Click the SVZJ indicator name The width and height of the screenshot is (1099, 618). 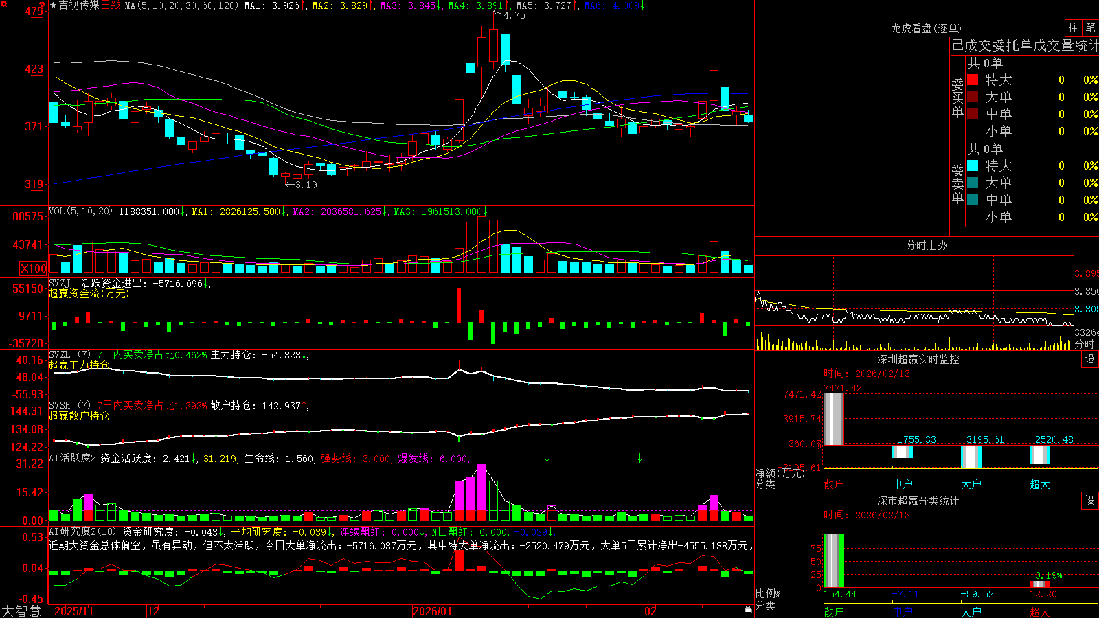60,283
